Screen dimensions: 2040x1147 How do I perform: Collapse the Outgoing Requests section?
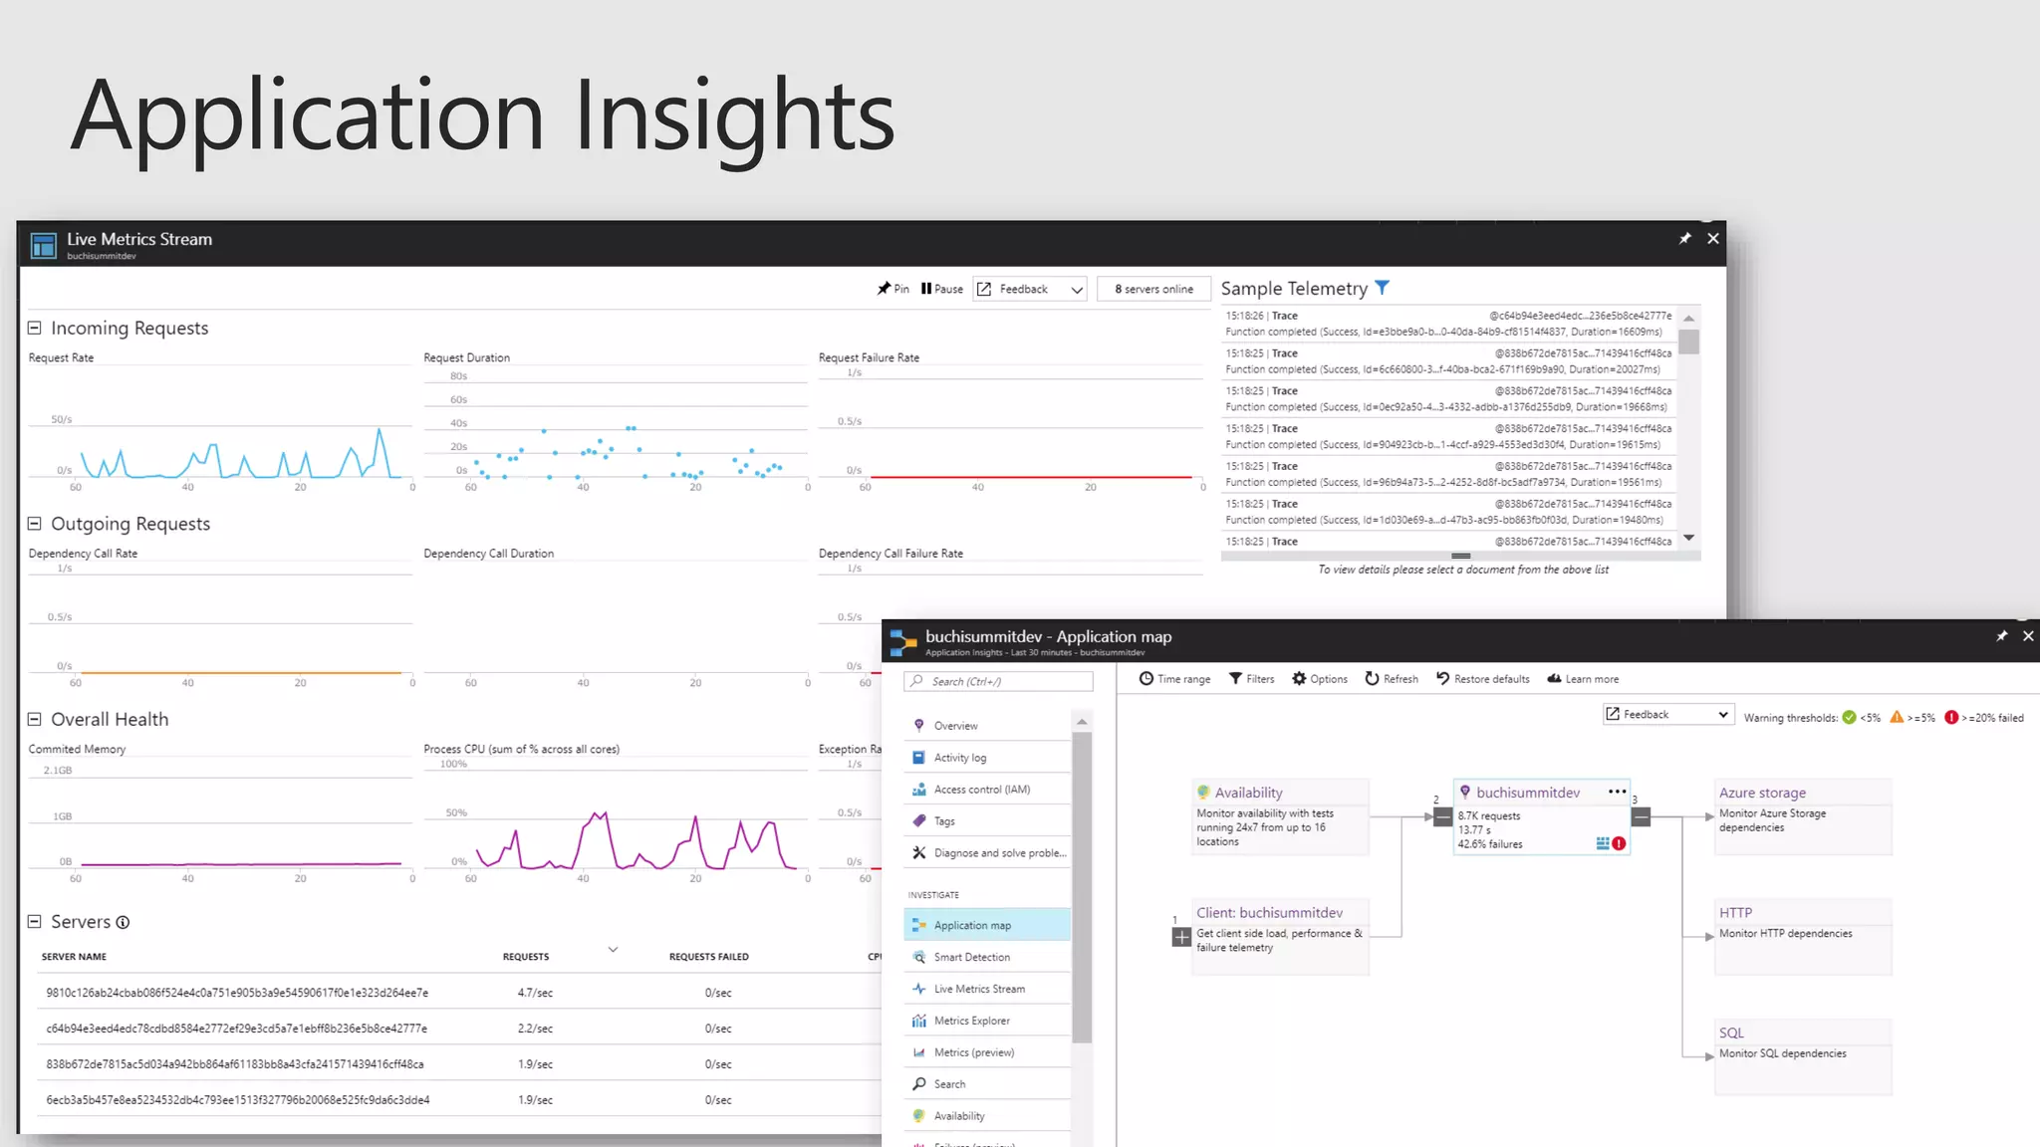35,524
